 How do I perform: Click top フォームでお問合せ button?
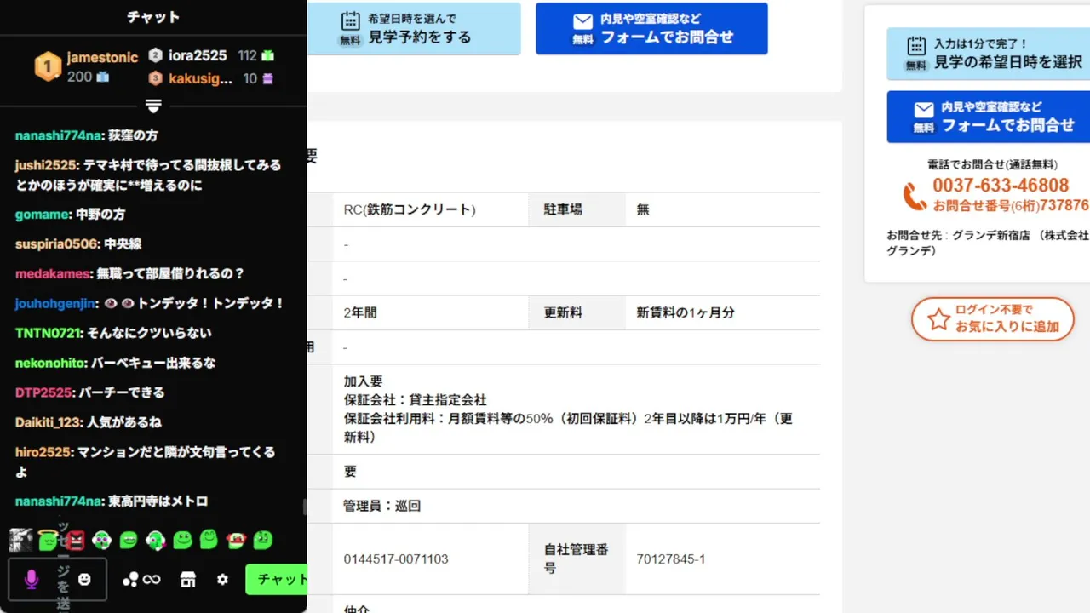(x=651, y=29)
